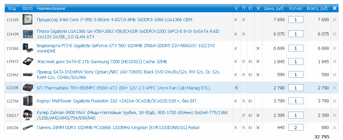Open the Gigabyte motherboard photo thumbnail
This screenshot has height=140, width=343.
[x=28, y=34]
